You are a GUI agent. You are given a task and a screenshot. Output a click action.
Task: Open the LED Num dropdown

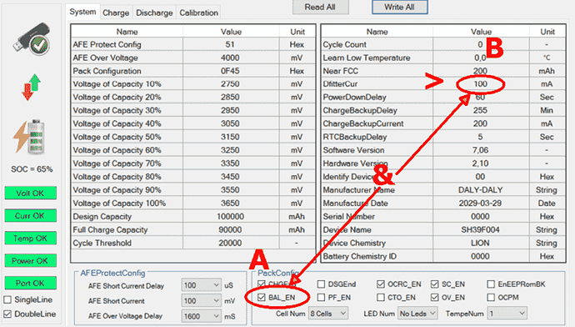click(x=417, y=314)
